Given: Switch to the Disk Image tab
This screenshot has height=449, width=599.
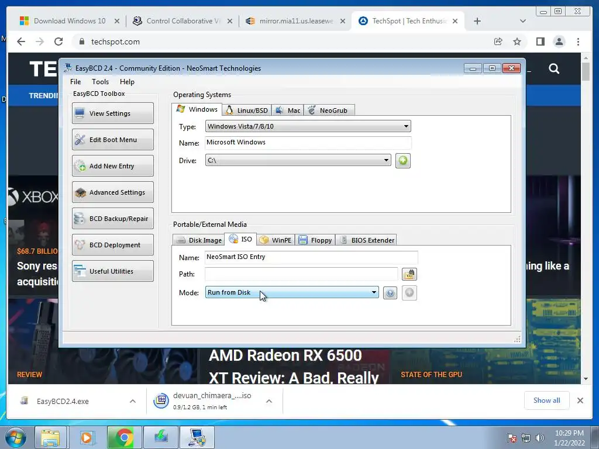Looking at the screenshot, I should click(199, 240).
